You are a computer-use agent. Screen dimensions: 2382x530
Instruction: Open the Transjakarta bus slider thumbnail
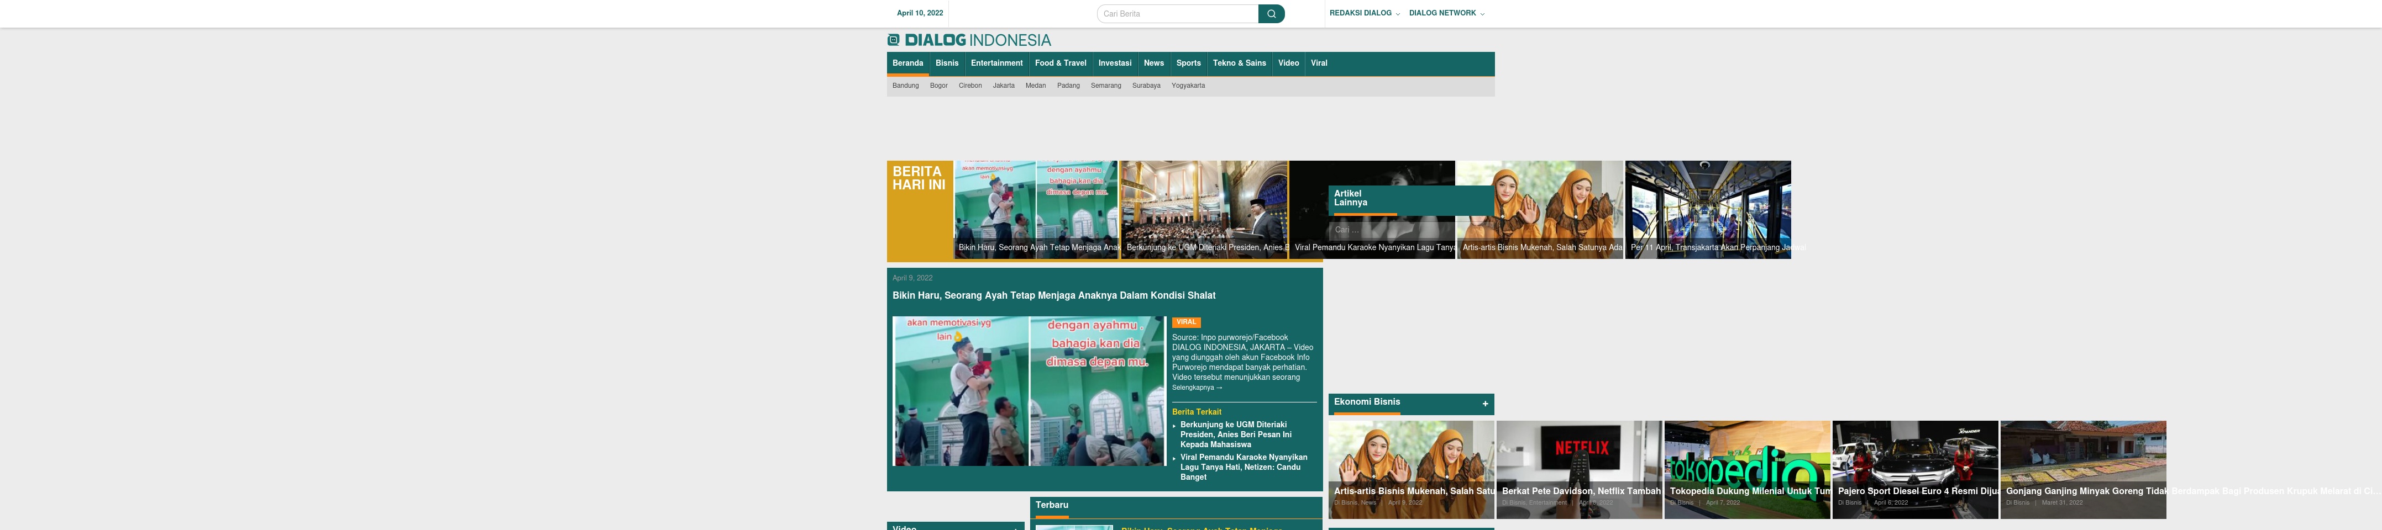(x=1708, y=210)
